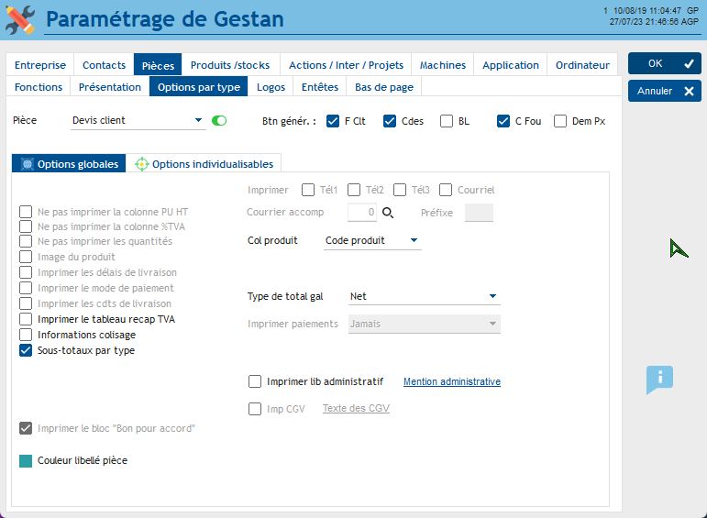Screen dimensions: 707x518
Task: Click the blue info speech bubble icon
Action: [659, 379]
